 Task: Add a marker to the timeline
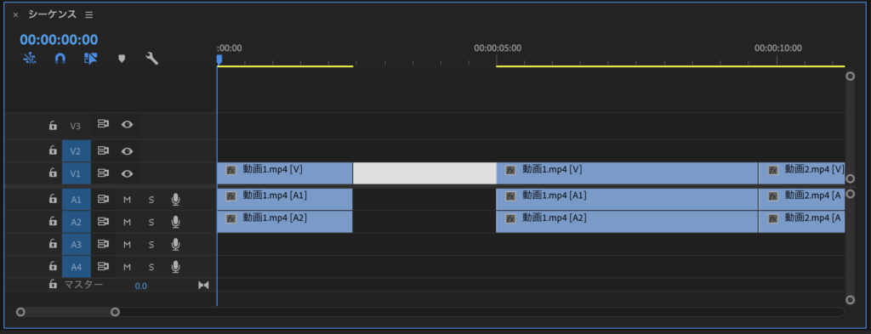pyautogui.click(x=122, y=59)
